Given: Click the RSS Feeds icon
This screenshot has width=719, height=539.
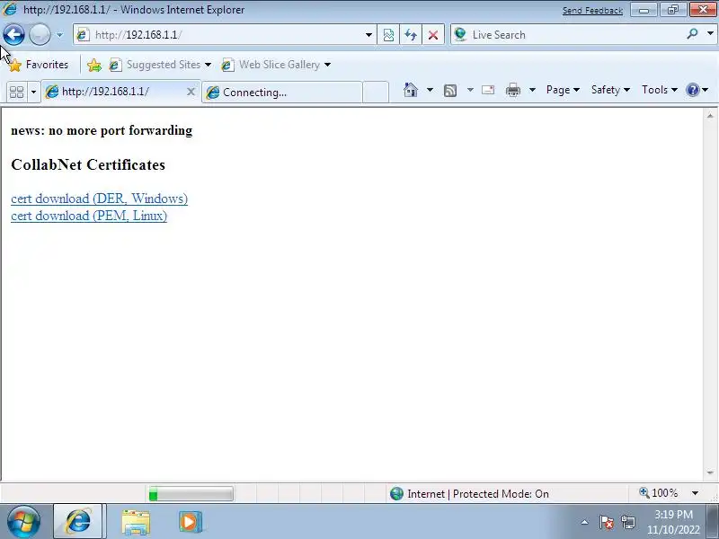Looking at the screenshot, I should pyautogui.click(x=450, y=91).
